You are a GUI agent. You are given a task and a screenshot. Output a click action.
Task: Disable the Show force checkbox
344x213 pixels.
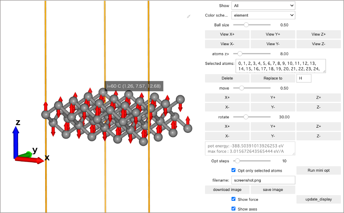tap(234, 199)
